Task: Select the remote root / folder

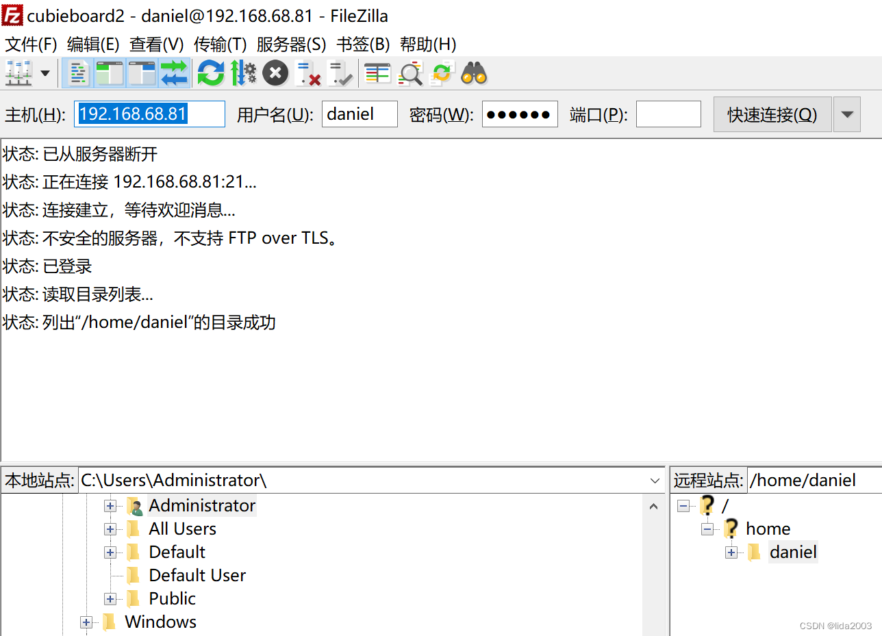Action: click(x=725, y=506)
